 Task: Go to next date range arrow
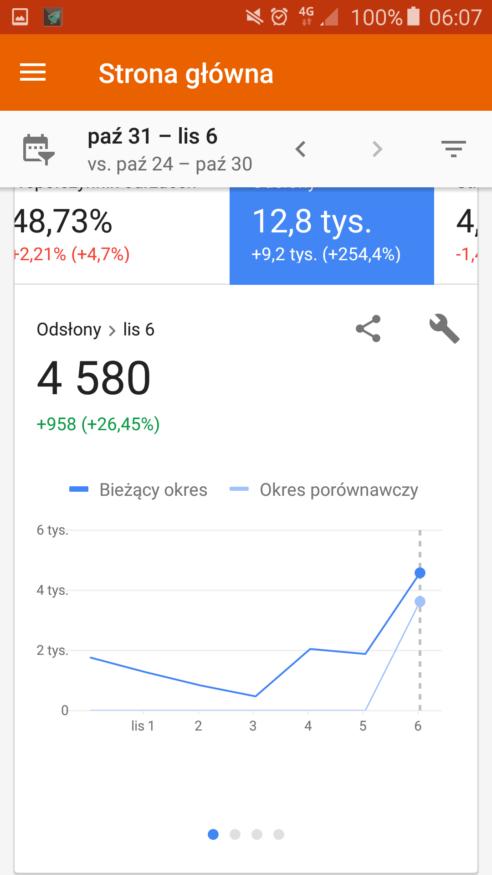[377, 149]
